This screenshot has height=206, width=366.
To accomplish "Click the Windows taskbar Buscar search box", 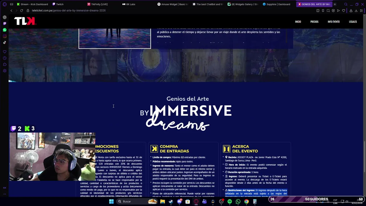I will tap(137, 201).
